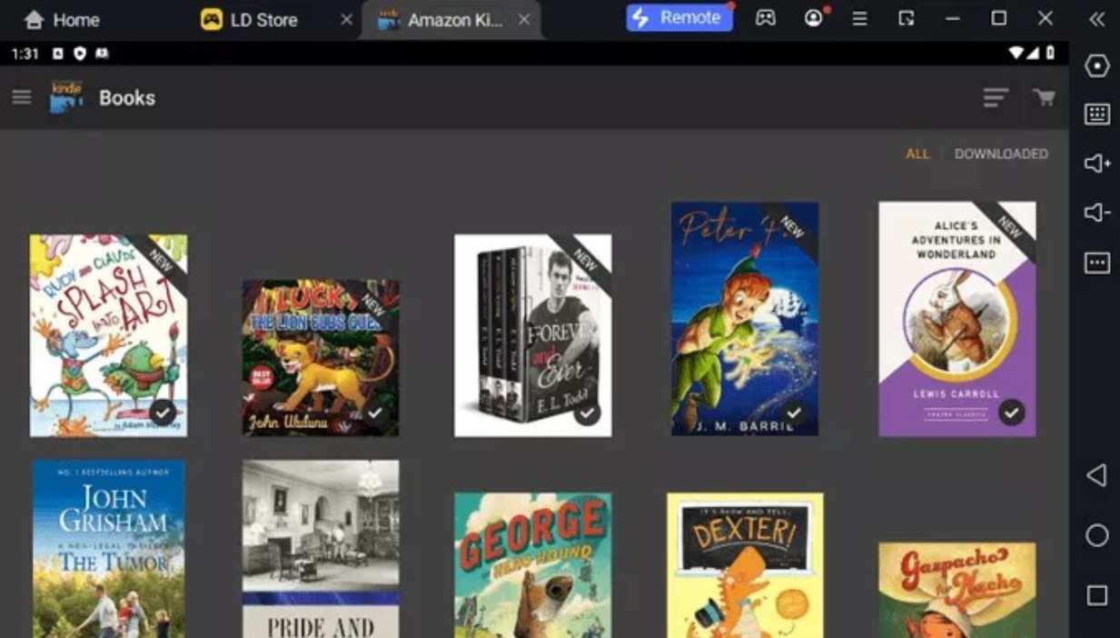Open emulator settings hexagon icon
Image resolution: width=1120 pixels, height=638 pixels.
click(1097, 66)
